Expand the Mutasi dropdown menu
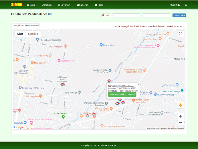 47,5
